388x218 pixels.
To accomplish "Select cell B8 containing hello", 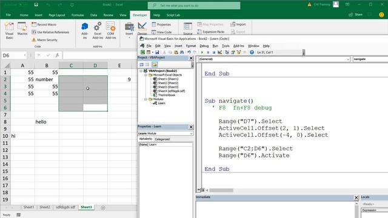I will [x=47, y=122].
